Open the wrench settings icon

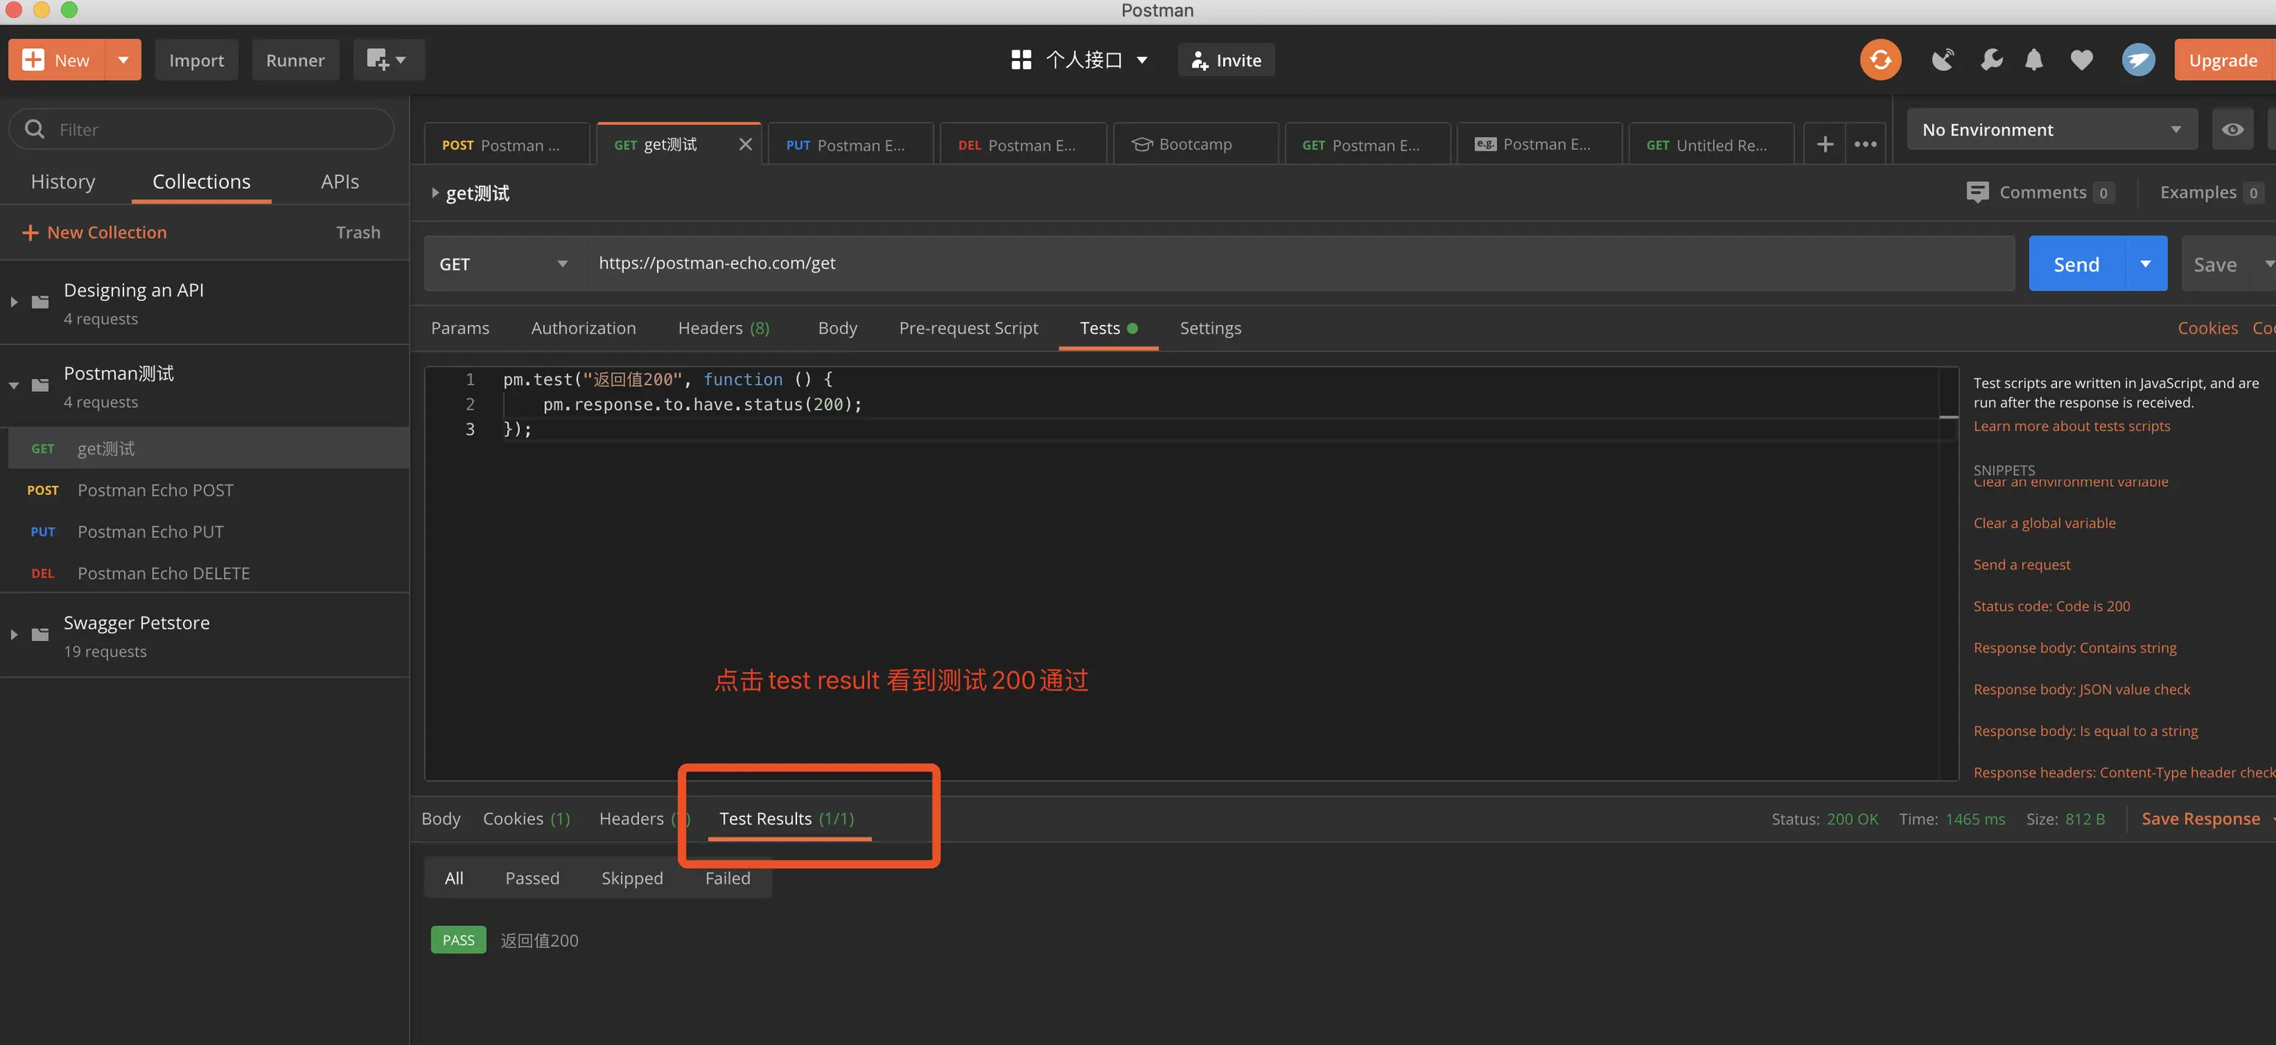(1991, 60)
